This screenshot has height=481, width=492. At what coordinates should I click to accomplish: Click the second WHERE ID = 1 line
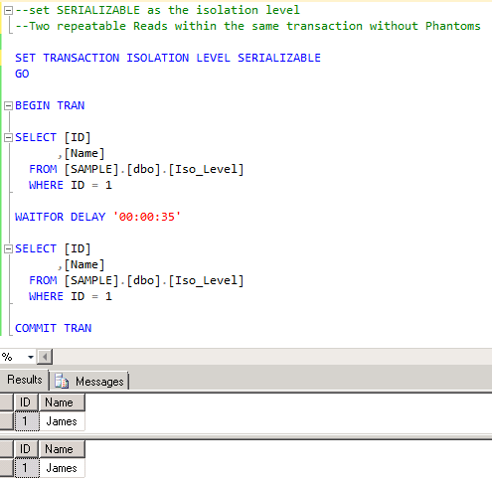point(71,296)
